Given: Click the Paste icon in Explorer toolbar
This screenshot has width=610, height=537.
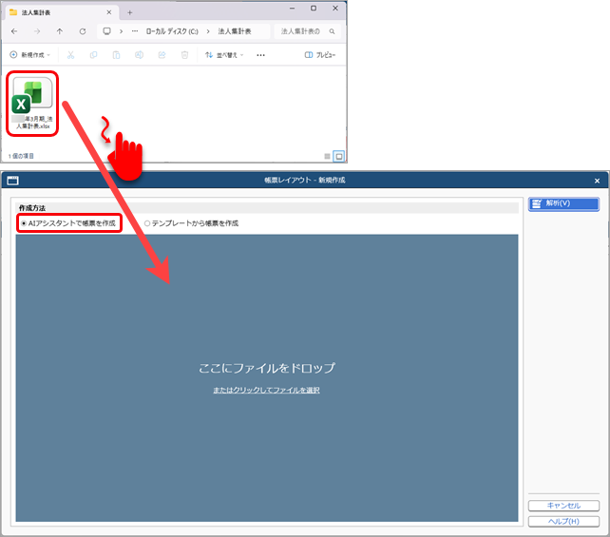Looking at the screenshot, I should click(x=116, y=55).
